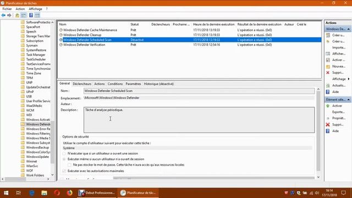
Task: Sort by the Statut column header
Action: (x=134, y=24)
